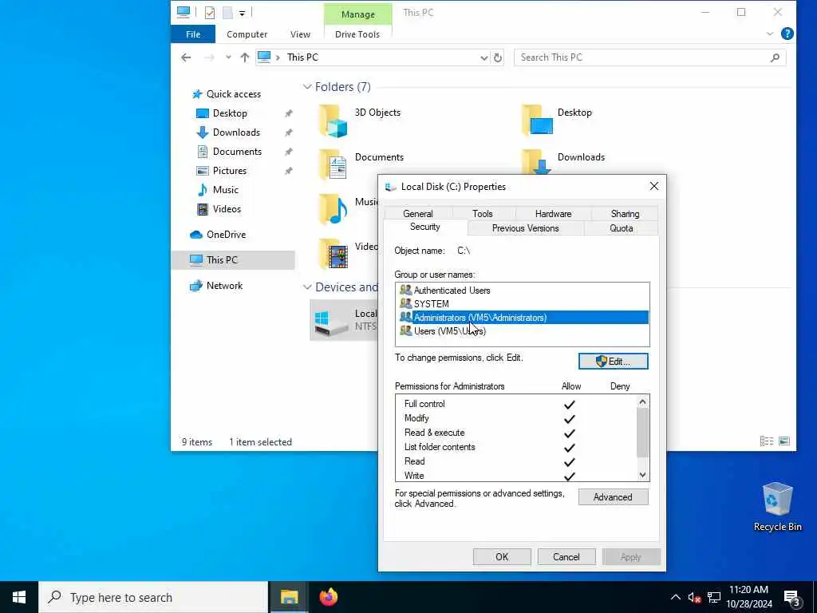Click the Network icon in sidebar
The width and height of the screenshot is (817, 613).
point(196,286)
